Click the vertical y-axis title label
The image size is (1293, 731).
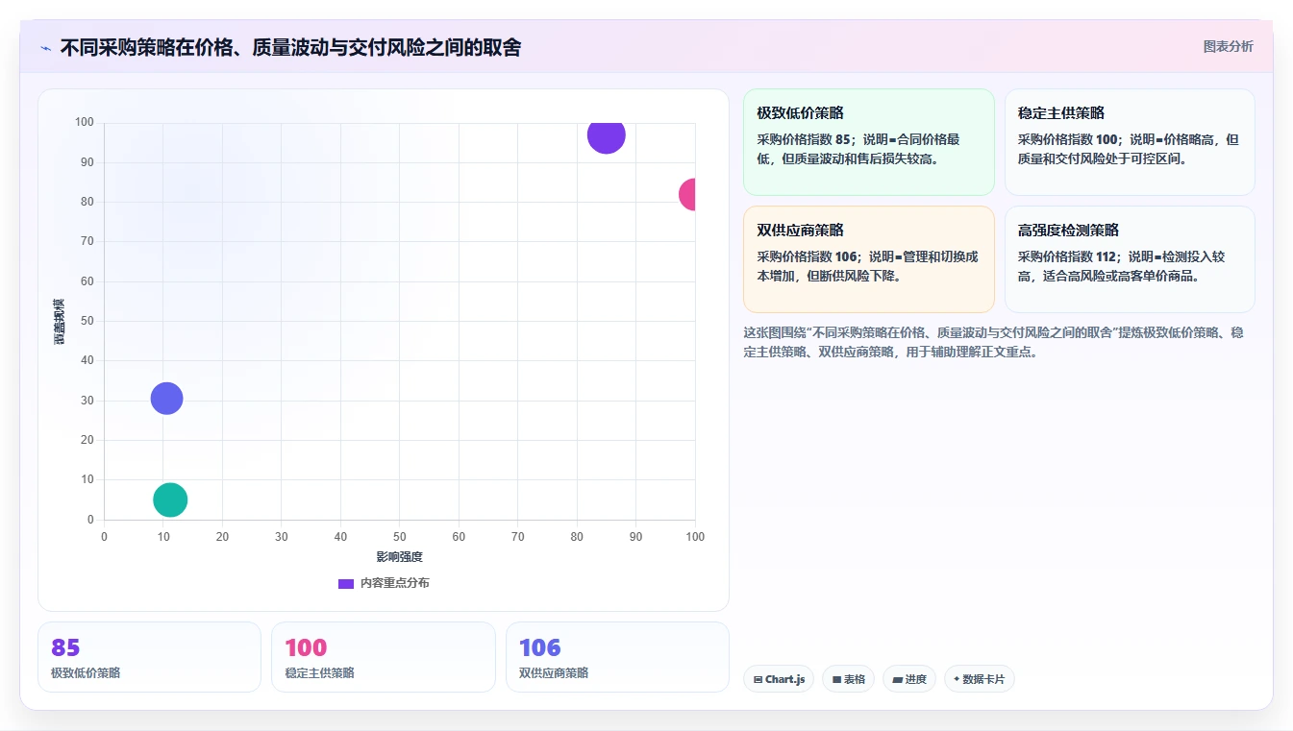click(60, 322)
